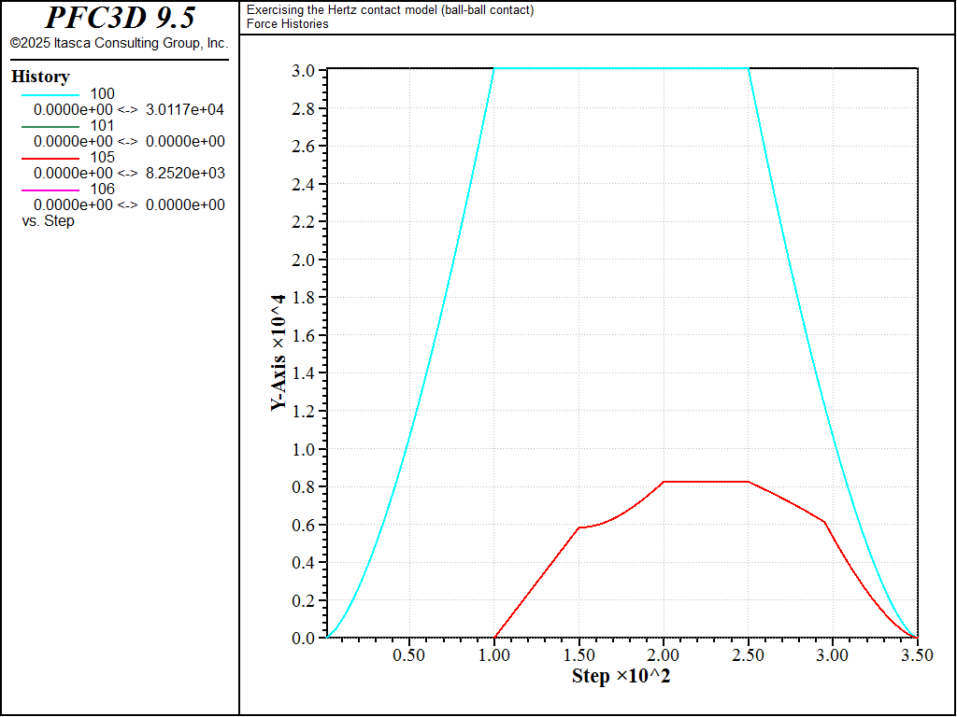
Task: Click the red curve's flat plateau segment
Action: 707,482
